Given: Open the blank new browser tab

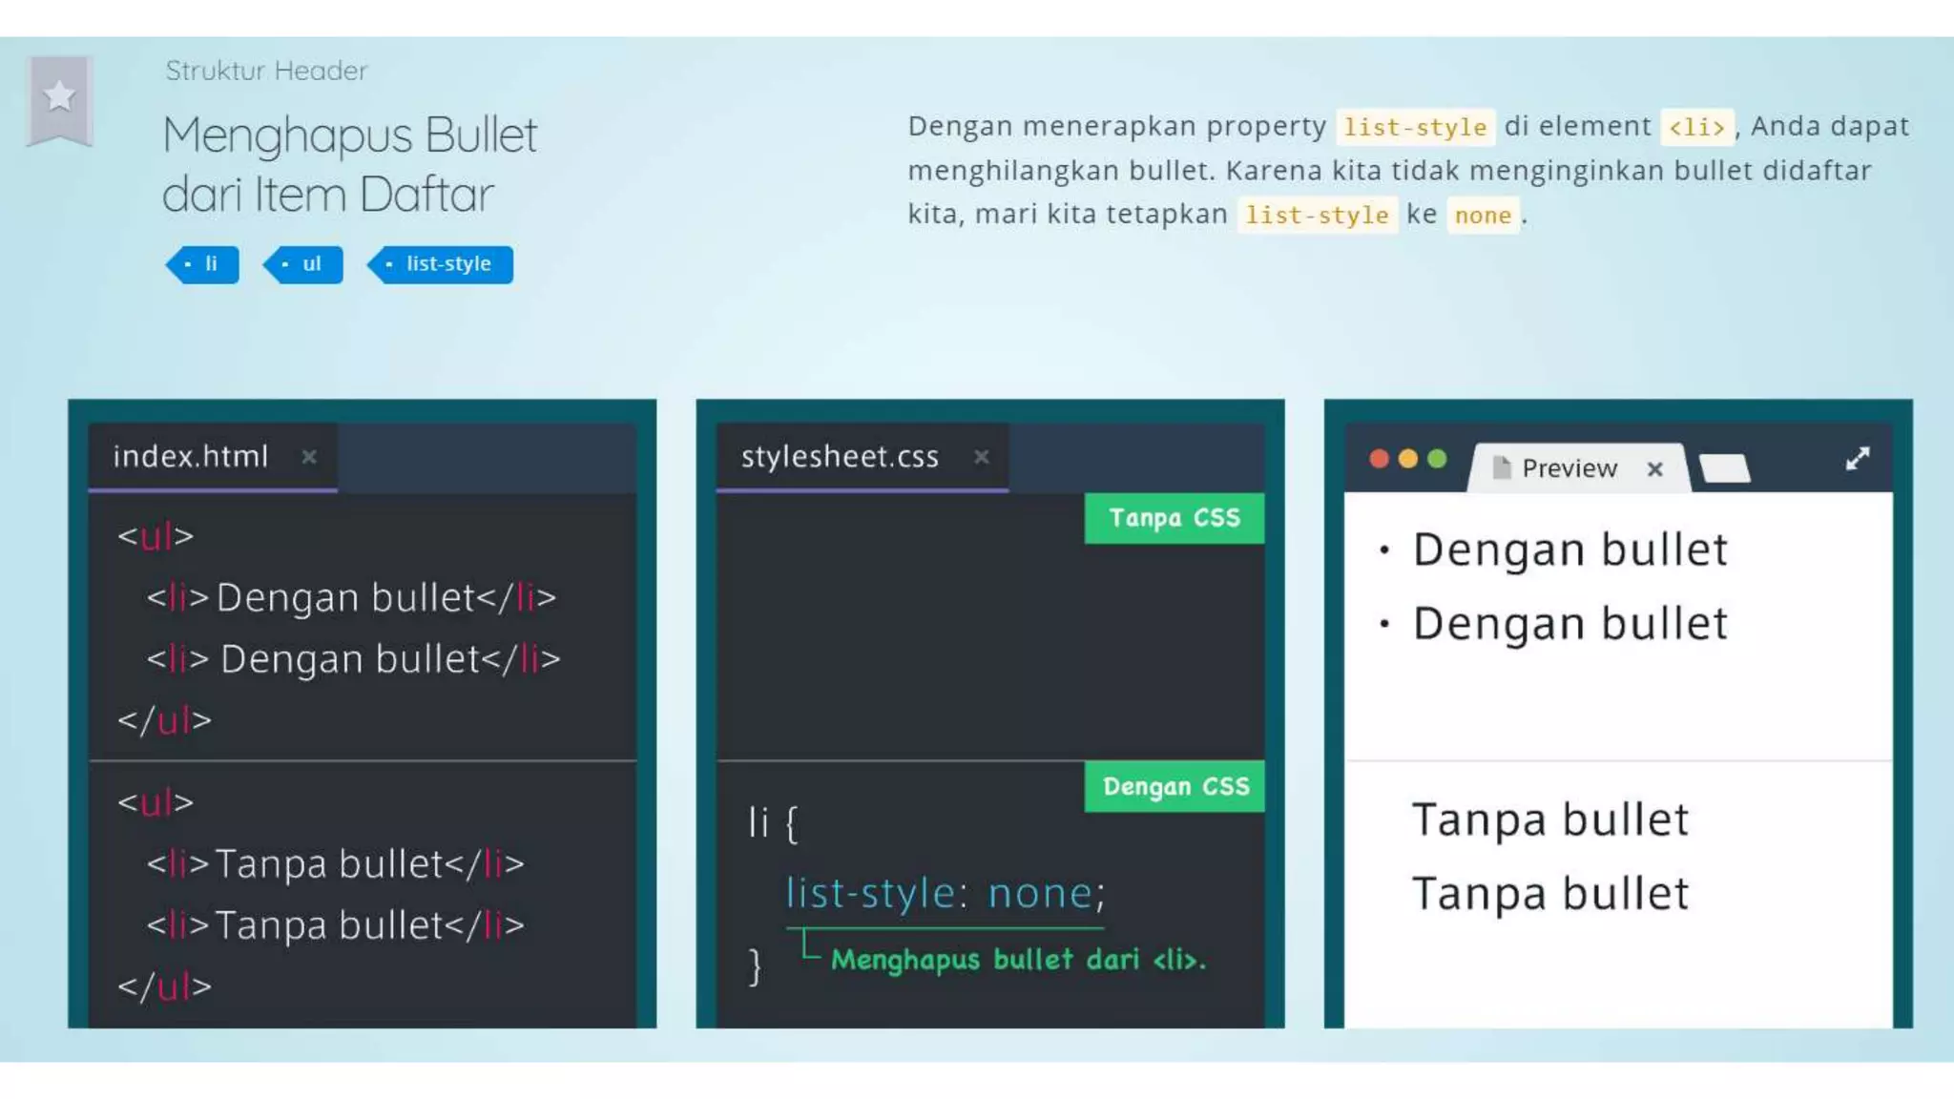Looking at the screenshot, I should tap(1725, 468).
